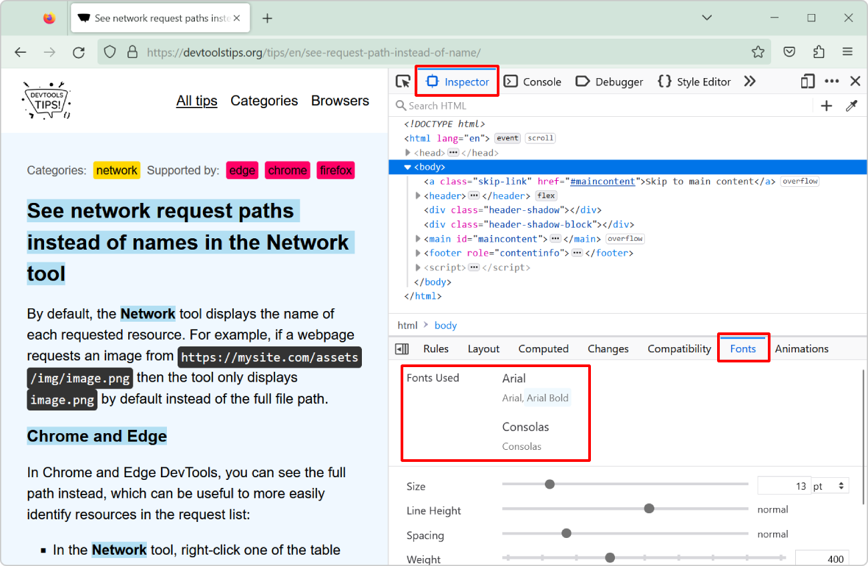
Task: Switch to the Animations tab
Action: [802, 348]
